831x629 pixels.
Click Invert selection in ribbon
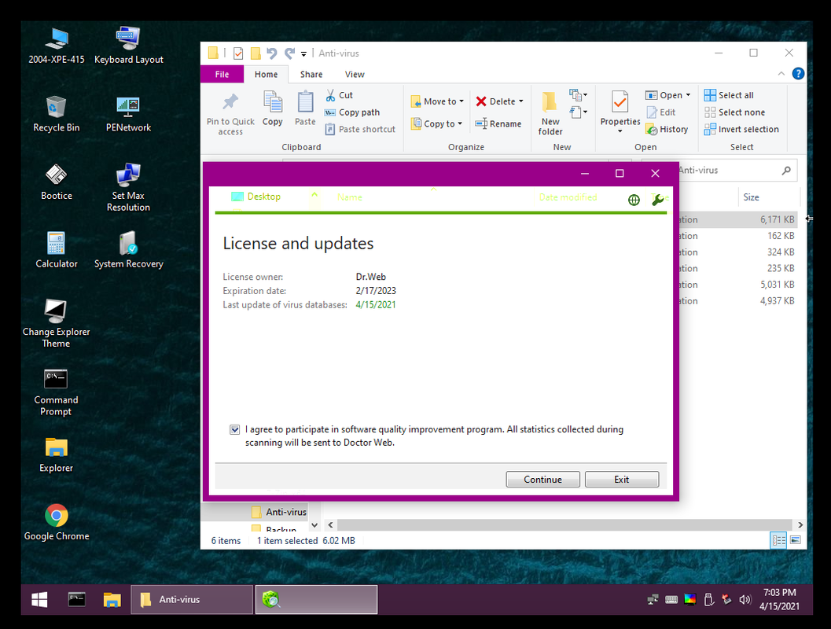tap(741, 129)
